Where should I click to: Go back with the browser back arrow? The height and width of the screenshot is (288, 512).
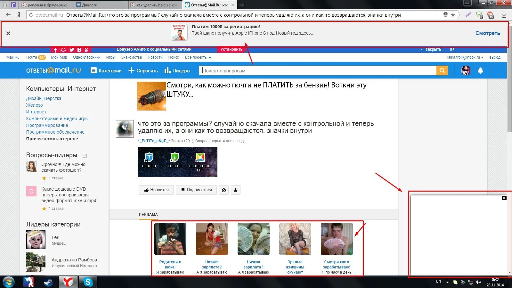[8, 15]
